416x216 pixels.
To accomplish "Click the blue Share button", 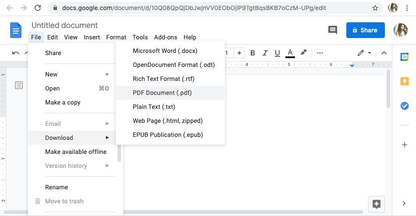I will click(365, 30).
